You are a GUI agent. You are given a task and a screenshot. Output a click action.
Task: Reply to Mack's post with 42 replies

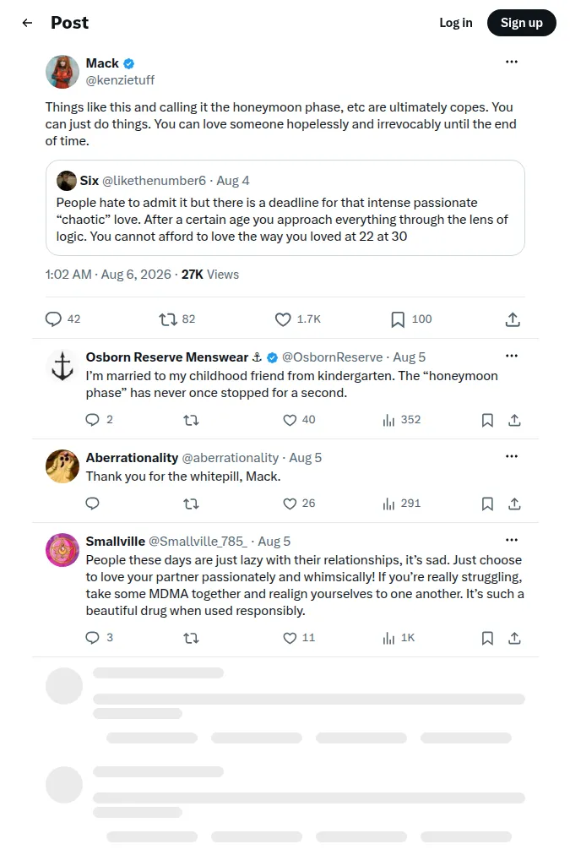tap(53, 319)
